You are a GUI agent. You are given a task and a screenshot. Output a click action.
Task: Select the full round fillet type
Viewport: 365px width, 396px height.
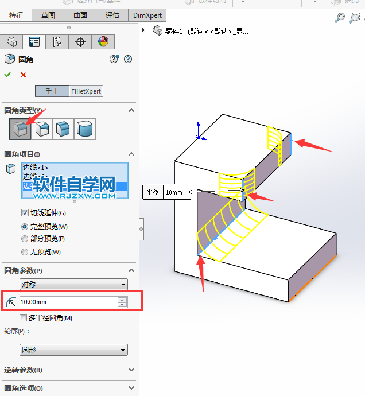pos(84,129)
